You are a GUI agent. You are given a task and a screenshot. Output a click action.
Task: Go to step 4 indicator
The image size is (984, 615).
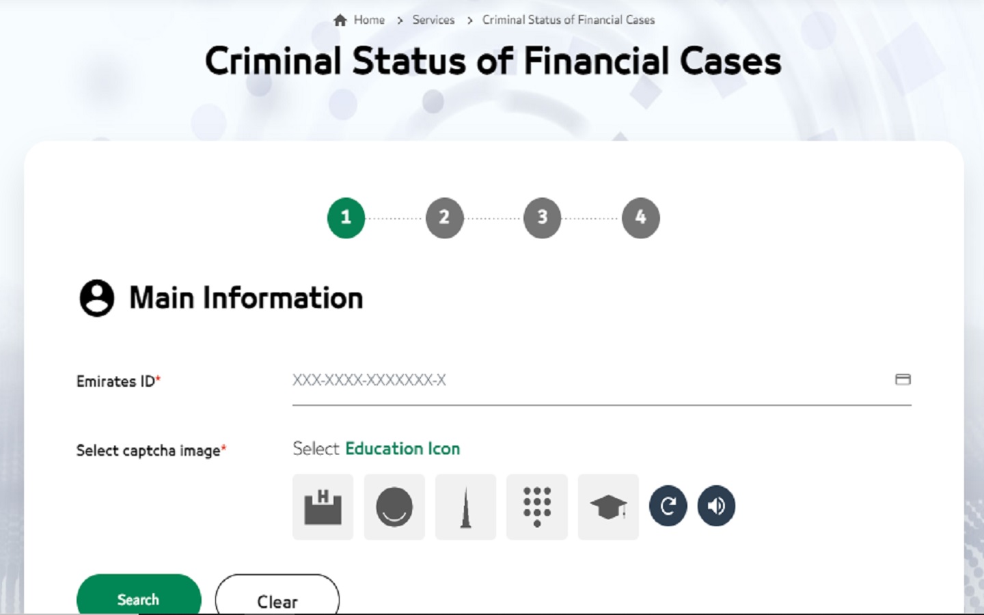(640, 218)
